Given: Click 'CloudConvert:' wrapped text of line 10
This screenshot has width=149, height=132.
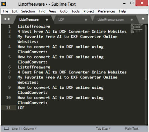Looking at the screenshot, I should tap(32, 103).
